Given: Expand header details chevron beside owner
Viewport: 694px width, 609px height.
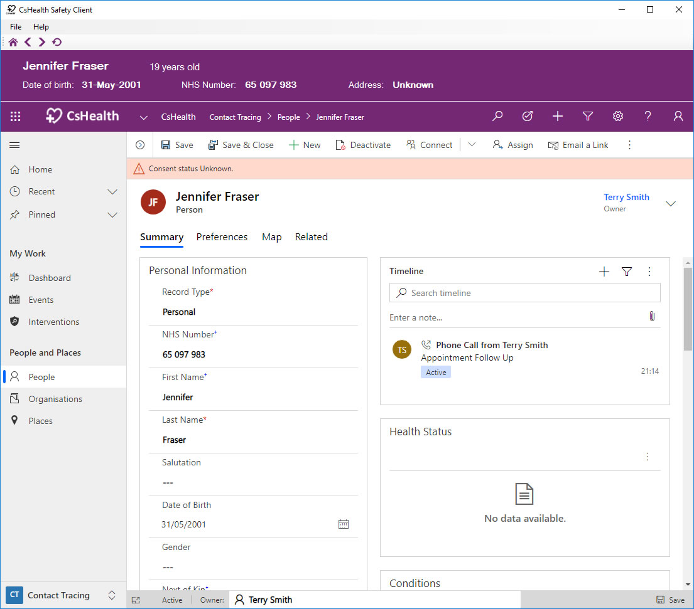Looking at the screenshot, I should pyautogui.click(x=670, y=203).
